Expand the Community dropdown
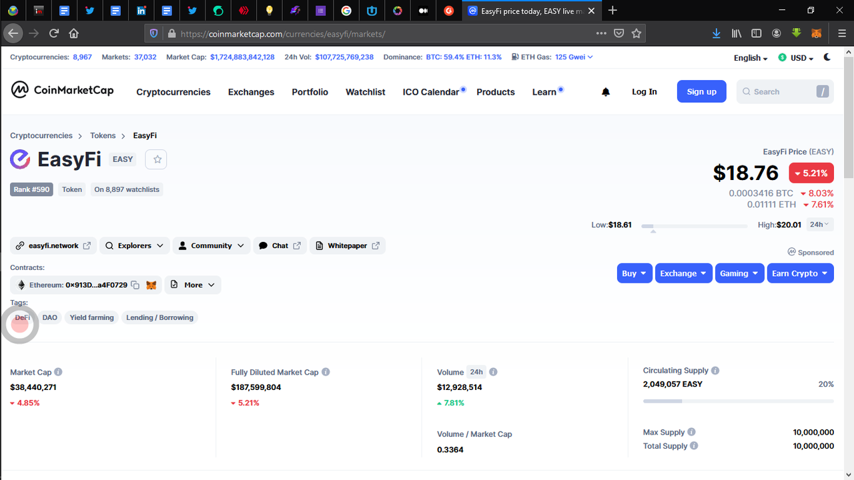854x480 pixels. 211,246
